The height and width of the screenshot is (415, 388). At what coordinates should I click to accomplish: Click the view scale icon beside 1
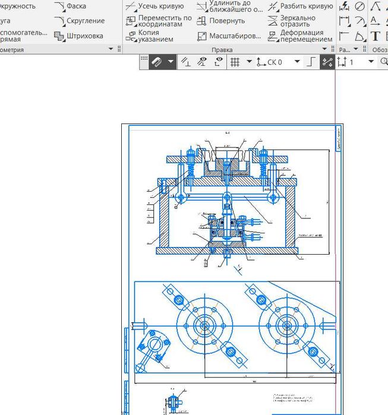click(x=342, y=62)
